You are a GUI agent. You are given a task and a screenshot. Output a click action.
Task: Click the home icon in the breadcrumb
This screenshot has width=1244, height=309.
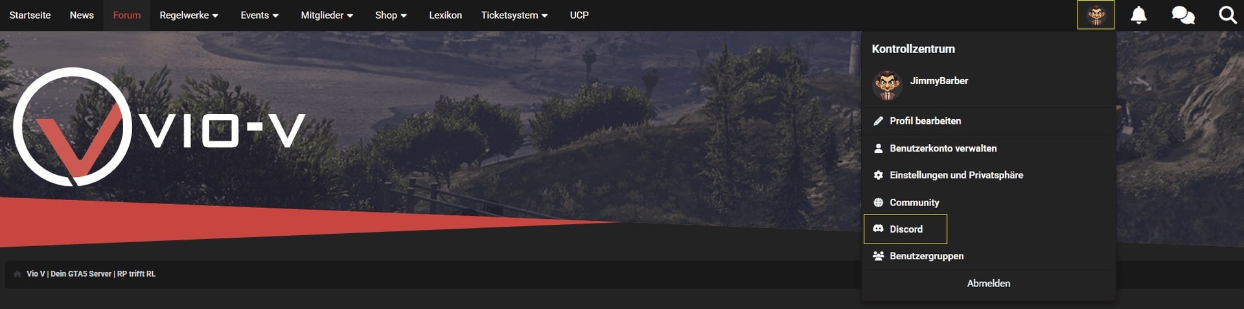[17, 274]
